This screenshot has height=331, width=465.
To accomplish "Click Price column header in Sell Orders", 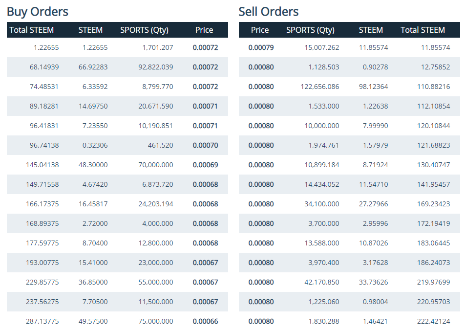I will point(260,30).
